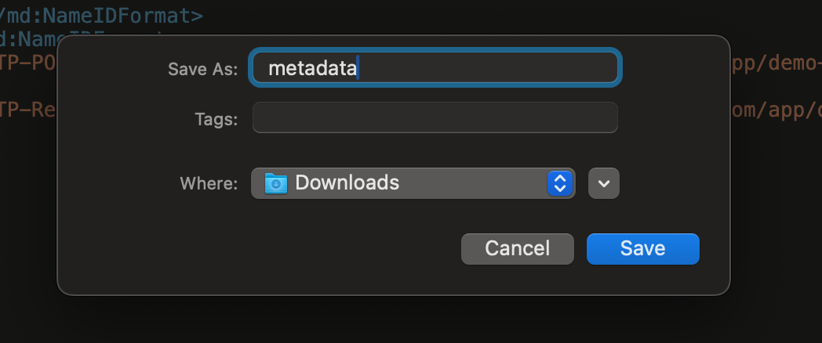
Task: Click inside the Tags field
Action: (435, 117)
